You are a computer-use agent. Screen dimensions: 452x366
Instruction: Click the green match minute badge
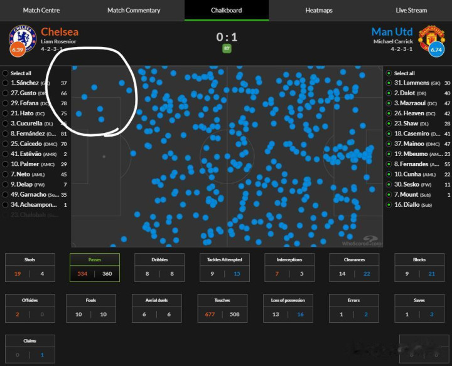(x=227, y=48)
